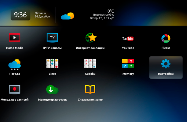This screenshot has width=187, height=122.
Task: Open the Настройки gear icon
Action: pyautogui.click(x=166, y=64)
